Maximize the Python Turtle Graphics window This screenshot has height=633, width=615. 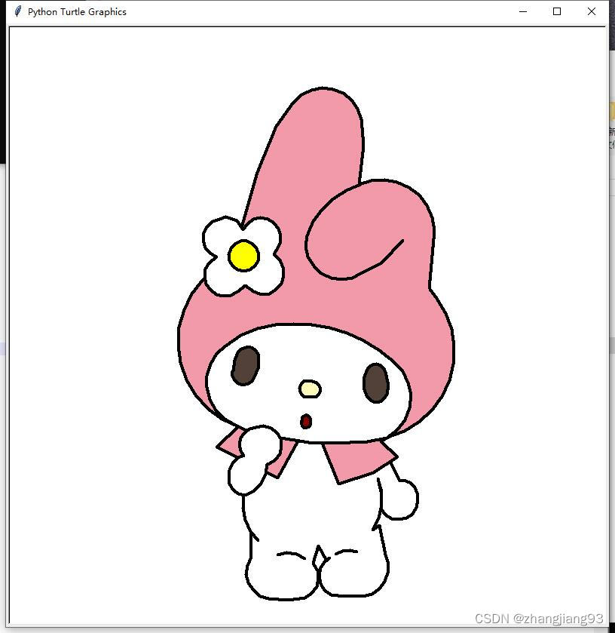coord(557,12)
